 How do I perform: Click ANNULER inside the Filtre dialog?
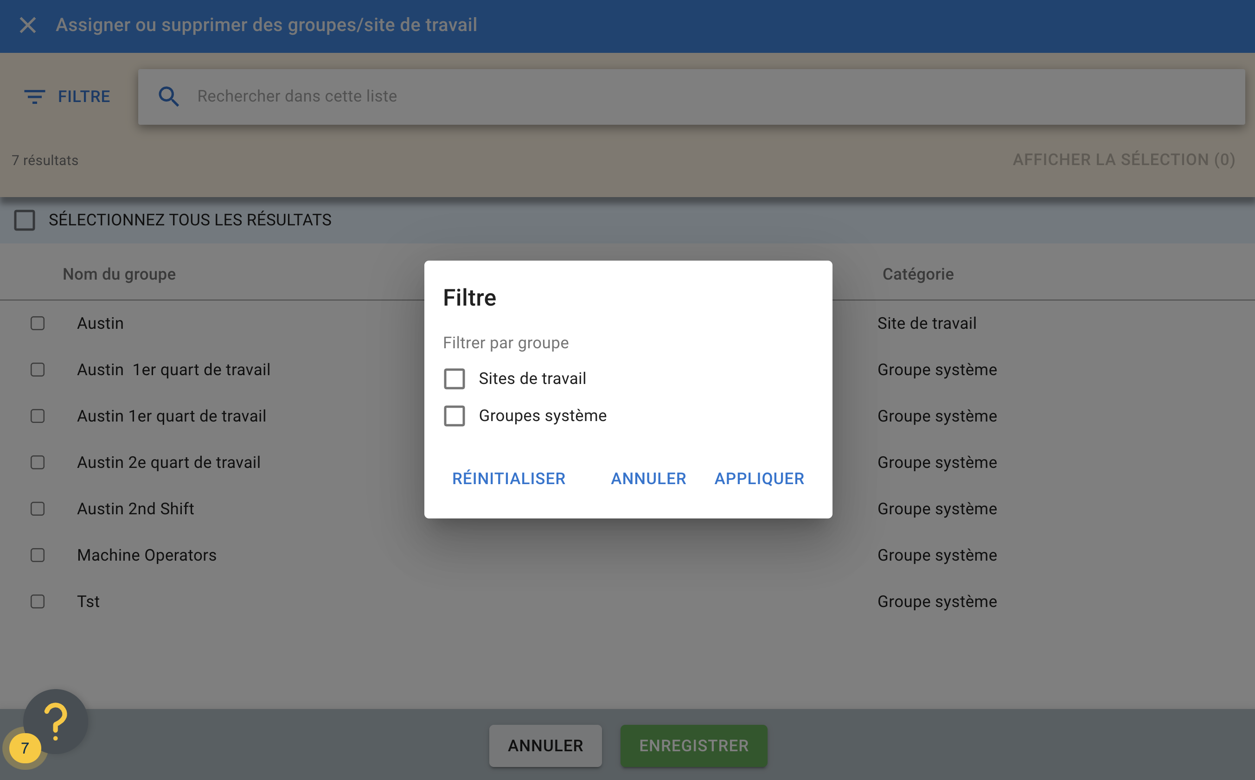(x=648, y=478)
